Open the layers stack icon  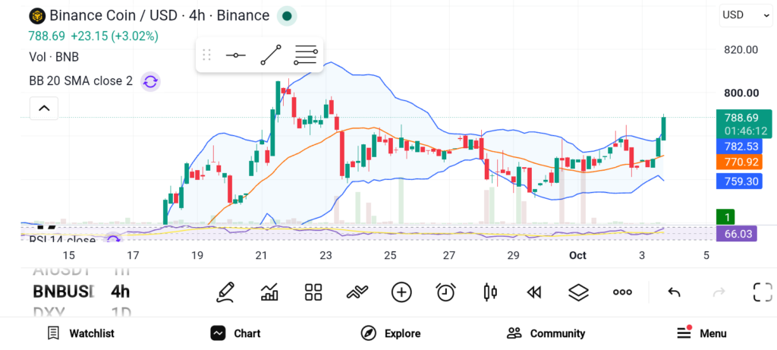(x=577, y=292)
